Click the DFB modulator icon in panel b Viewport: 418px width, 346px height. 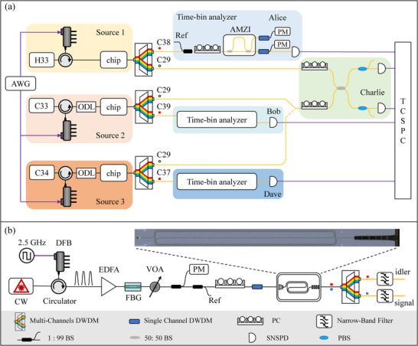(61, 263)
